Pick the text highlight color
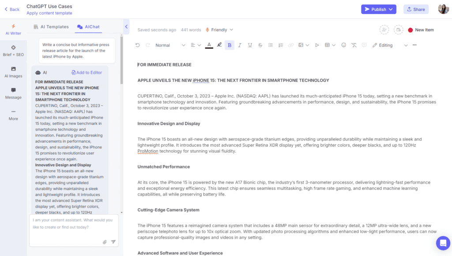The width and height of the screenshot is (452, 256). [x=219, y=45]
